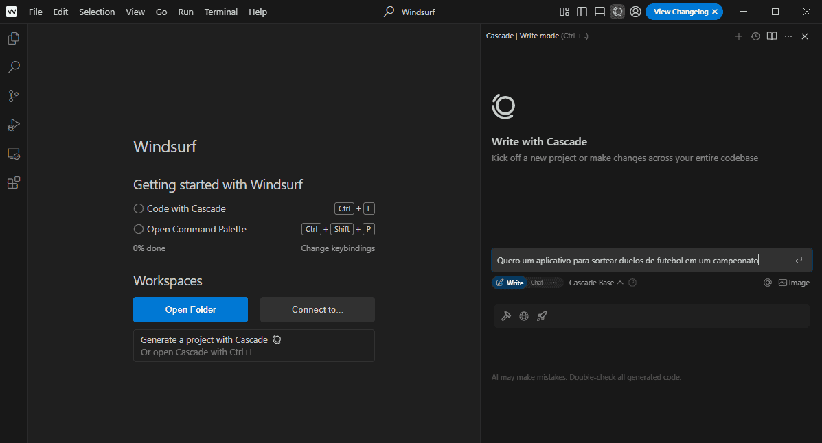
Task: Open the File menu
Action: (x=36, y=12)
